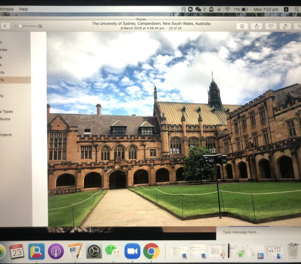This screenshot has width=301, height=264.
Task: Click the small thumbnail zoom-out icon
Action: click(16, 26)
